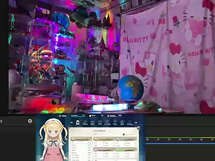Open the Skills tab icon
This screenshot has width=215, height=161.
pyautogui.click(x=100, y=123)
